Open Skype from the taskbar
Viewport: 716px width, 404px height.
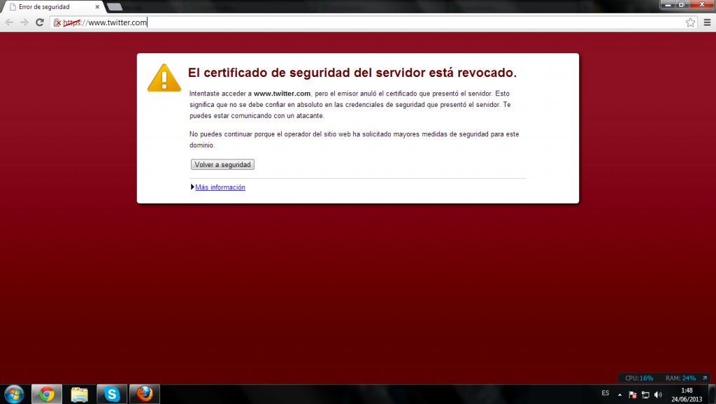[112, 394]
